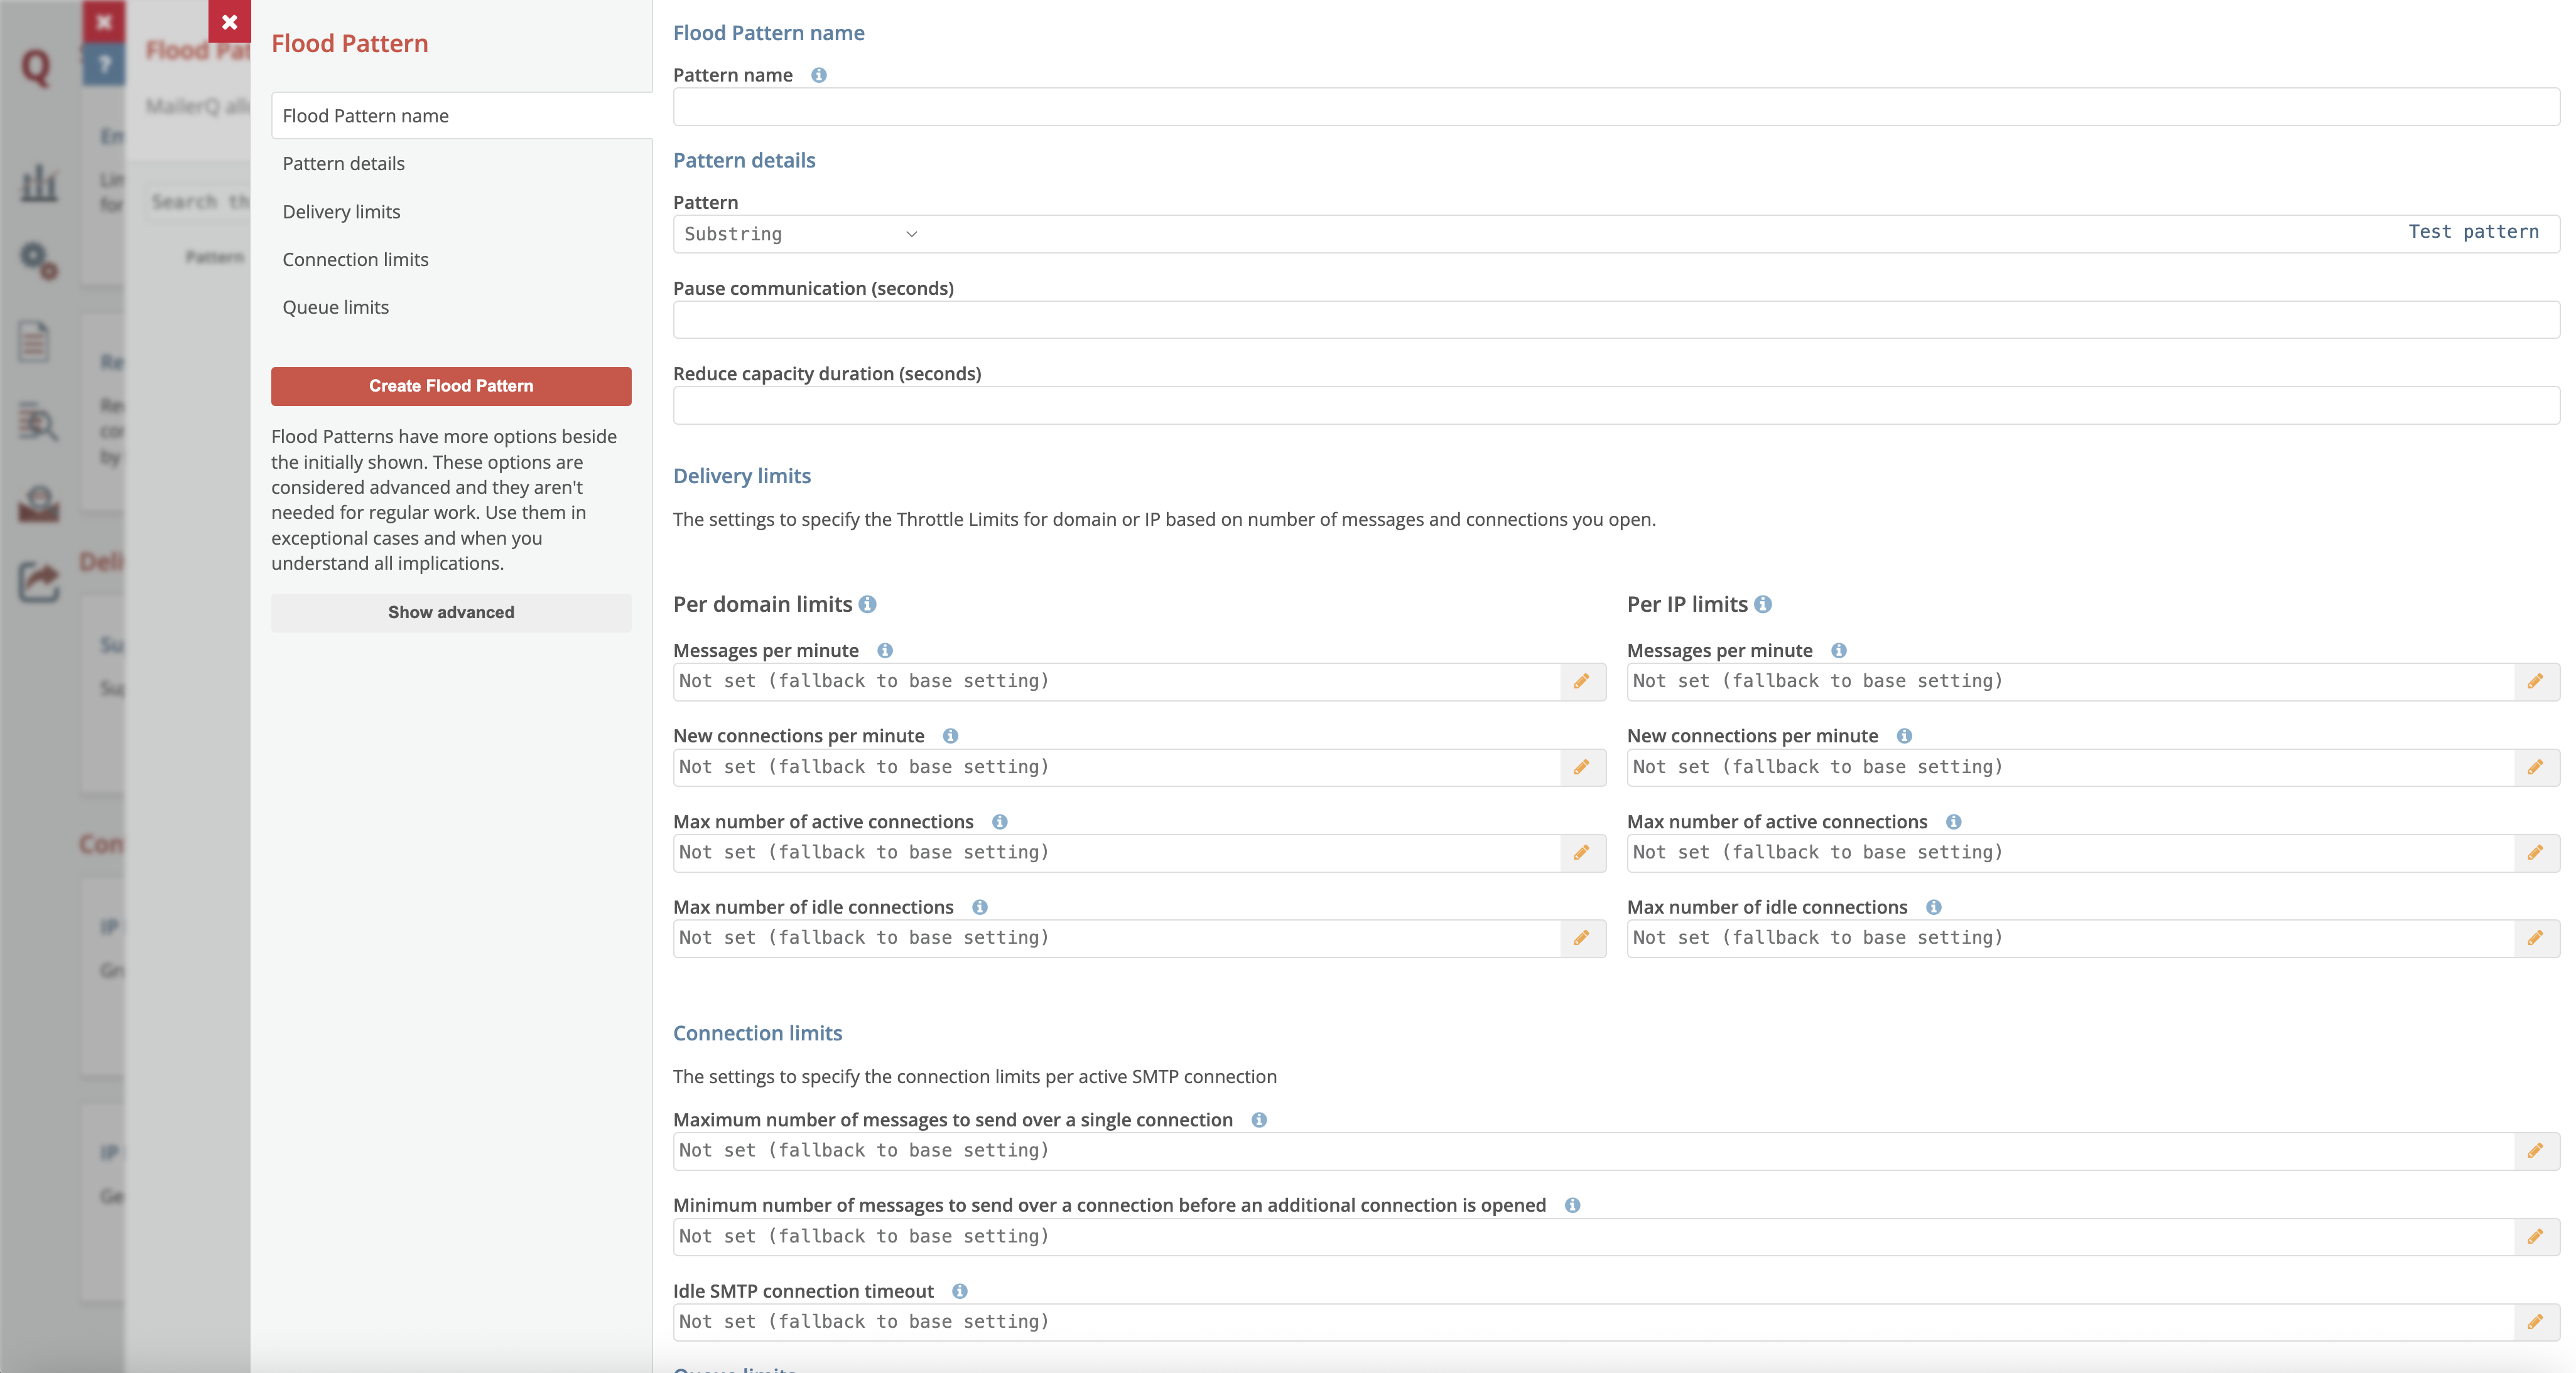Viewport: 2576px width, 1373px height.
Task: Open the search list sidebar icon
Action: pos(39,422)
